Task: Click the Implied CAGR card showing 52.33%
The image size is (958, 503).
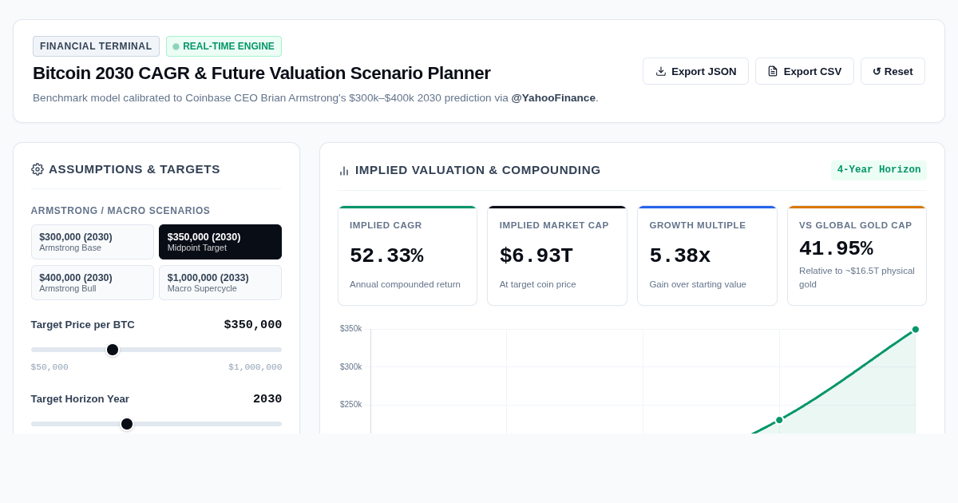Action: 407,255
